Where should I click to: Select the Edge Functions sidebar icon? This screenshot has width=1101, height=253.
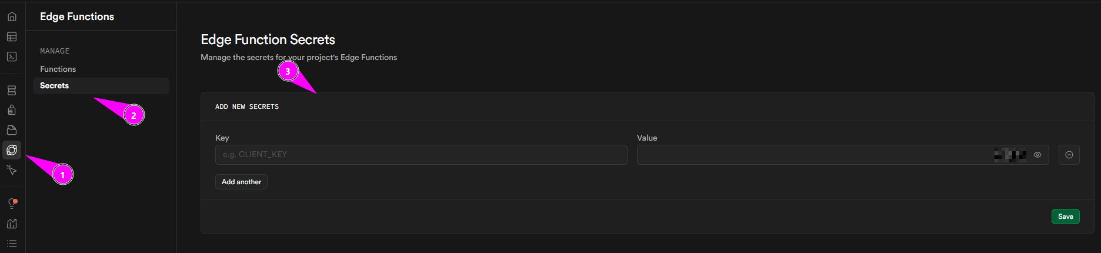(12, 150)
